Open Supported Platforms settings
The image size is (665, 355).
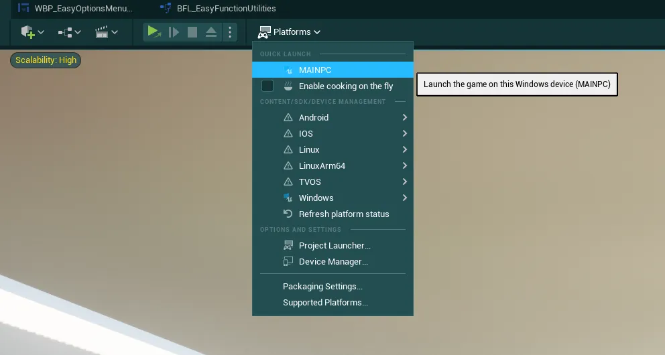pos(332,303)
